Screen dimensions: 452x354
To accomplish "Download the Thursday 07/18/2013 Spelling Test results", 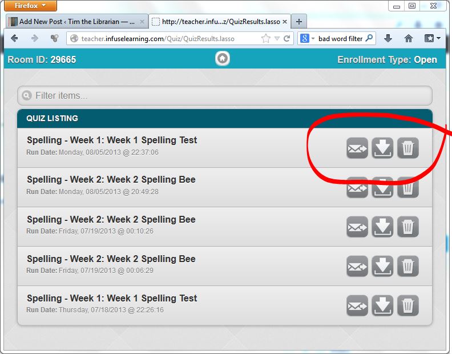I will click(x=382, y=306).
